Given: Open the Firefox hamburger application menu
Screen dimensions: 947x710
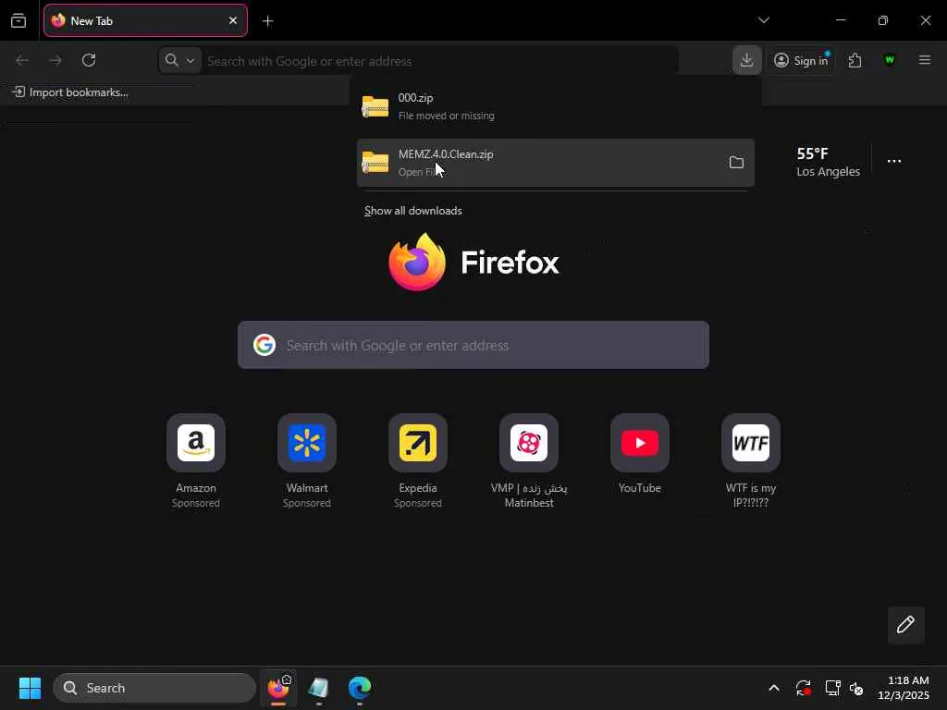Looking at the screenshot, I should (924, 60).
